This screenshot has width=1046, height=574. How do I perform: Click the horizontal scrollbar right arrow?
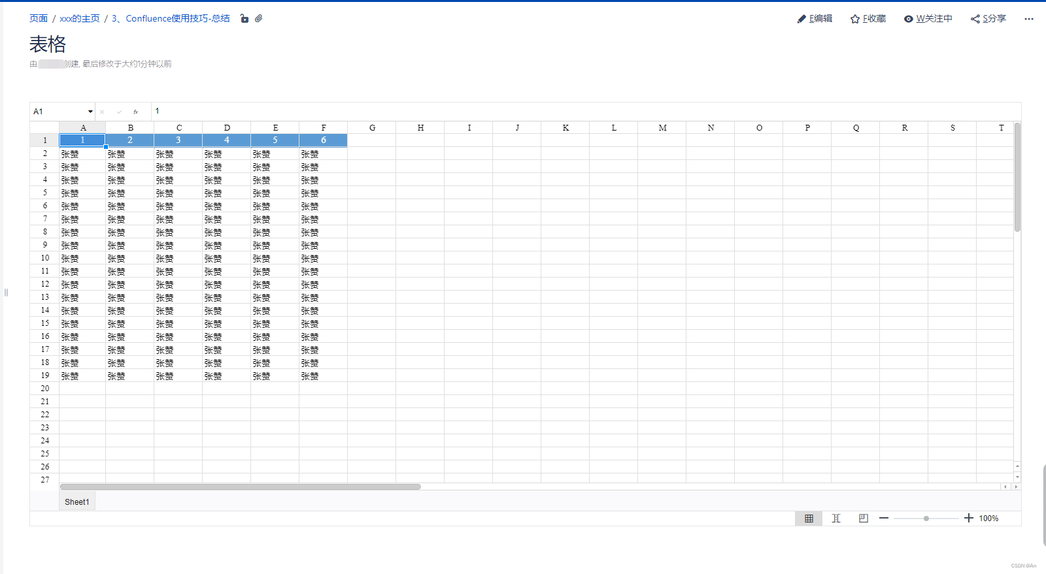(x=1016, y=486)
